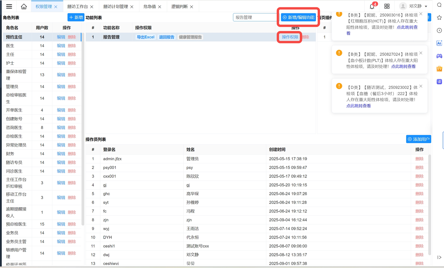Toggle the 健康管理报告 permission tag
The width and height of the screenshot is (444, 268).
point(190,37)
